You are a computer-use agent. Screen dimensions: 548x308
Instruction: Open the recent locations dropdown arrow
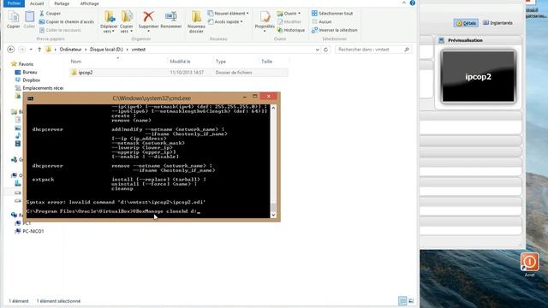click(31, 50)
